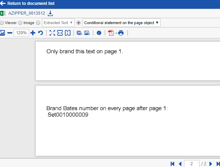Click the fit height icon

(68, 33)
